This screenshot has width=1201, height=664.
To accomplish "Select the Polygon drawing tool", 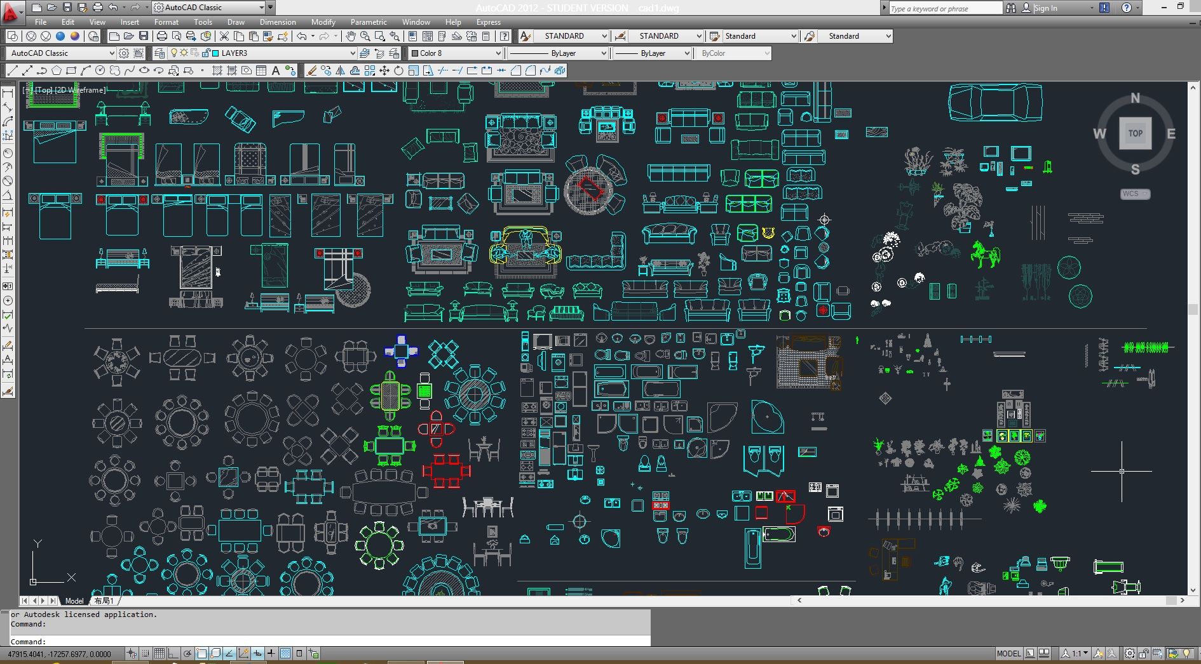I will point(57,70).
